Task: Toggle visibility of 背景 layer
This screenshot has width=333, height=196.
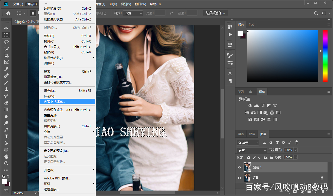Action: point(239,178)
